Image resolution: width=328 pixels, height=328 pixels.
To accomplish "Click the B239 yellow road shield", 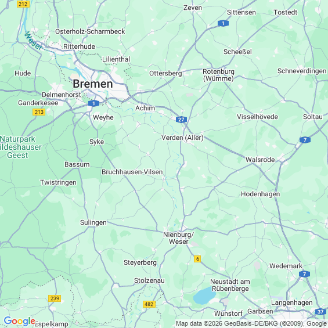I will [x=55, y=298].
